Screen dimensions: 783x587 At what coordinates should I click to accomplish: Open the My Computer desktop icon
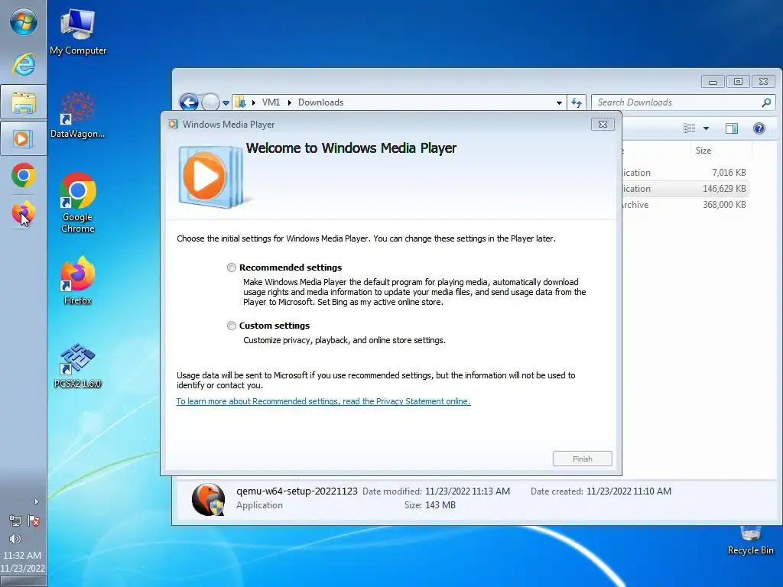78,32
